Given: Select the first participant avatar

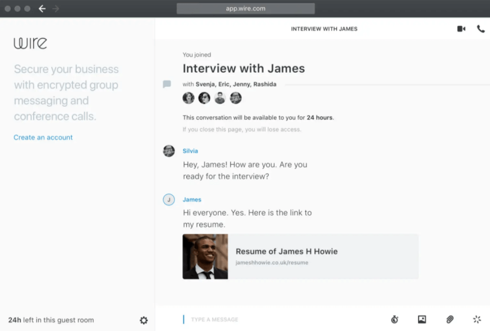Looking at the screenshot, I should [x=189, y=98].
